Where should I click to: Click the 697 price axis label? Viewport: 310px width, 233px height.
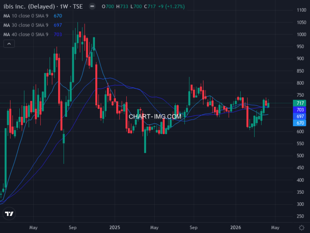300,116
